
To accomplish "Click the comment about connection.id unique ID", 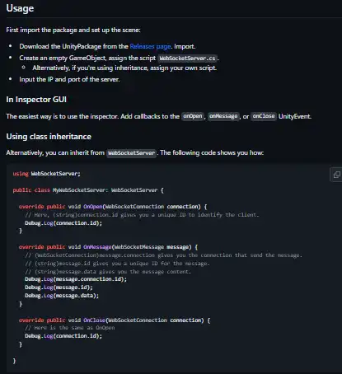I will [142, 215].
